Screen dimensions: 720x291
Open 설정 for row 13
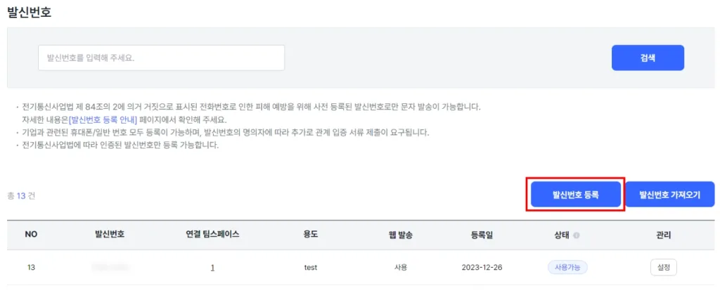[x=664, y=268]
